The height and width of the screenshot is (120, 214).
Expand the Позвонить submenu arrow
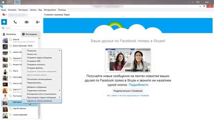pyautogui.click(x=60, y=51)
